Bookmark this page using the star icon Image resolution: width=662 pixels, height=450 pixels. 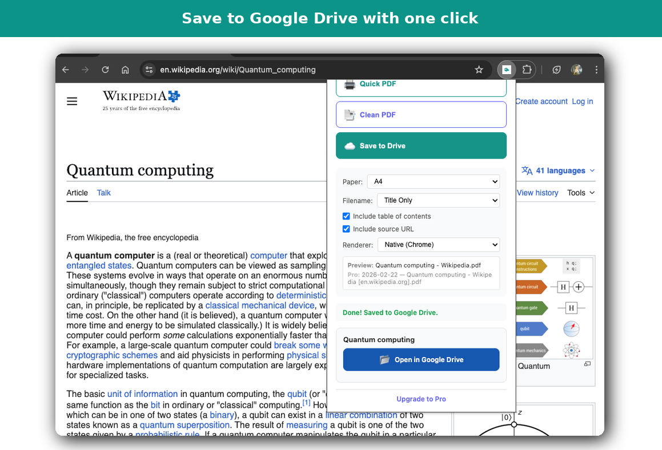[479, 69]
